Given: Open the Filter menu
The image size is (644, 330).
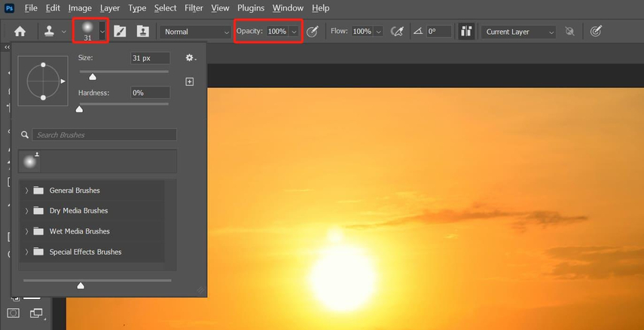Looking at the screenshot, I should pyautogui.click(x=194, y=8).
